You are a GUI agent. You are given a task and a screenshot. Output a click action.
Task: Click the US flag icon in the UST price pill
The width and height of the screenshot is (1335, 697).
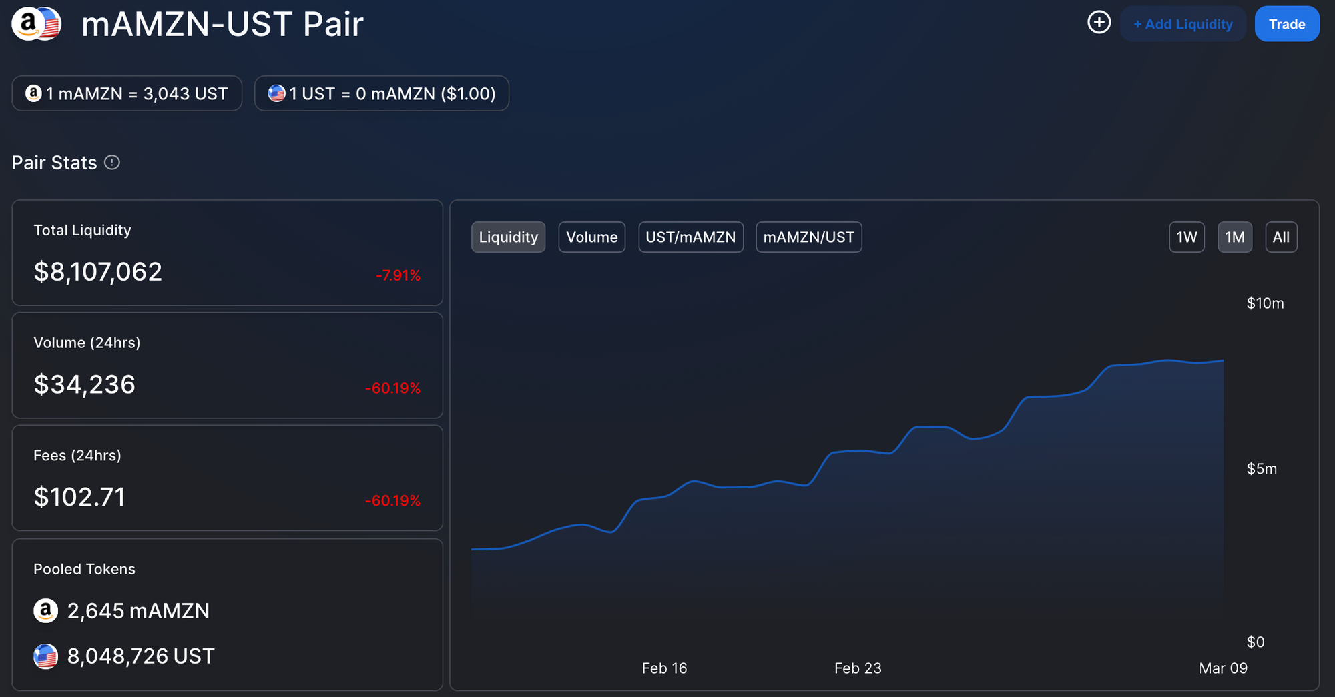(276, 93)
